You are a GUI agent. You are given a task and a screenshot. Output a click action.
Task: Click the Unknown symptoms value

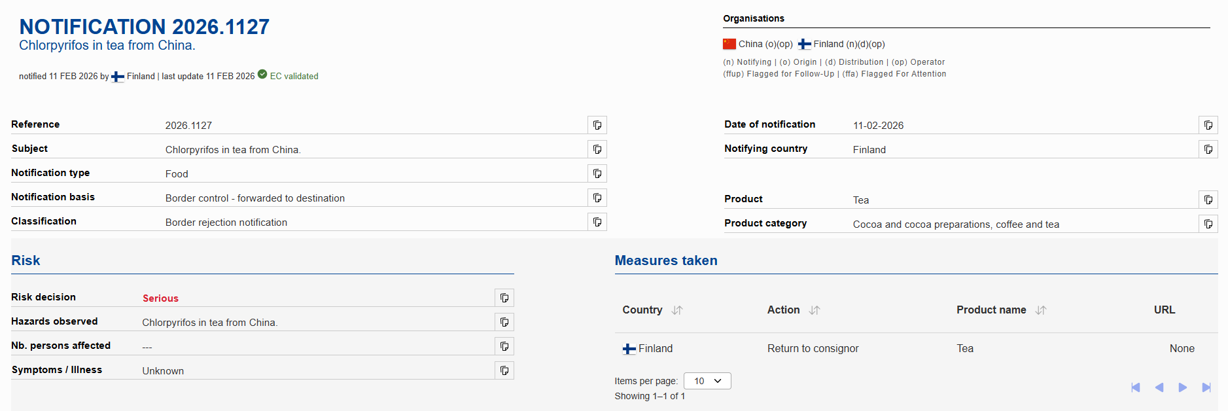tap(163, 371)
